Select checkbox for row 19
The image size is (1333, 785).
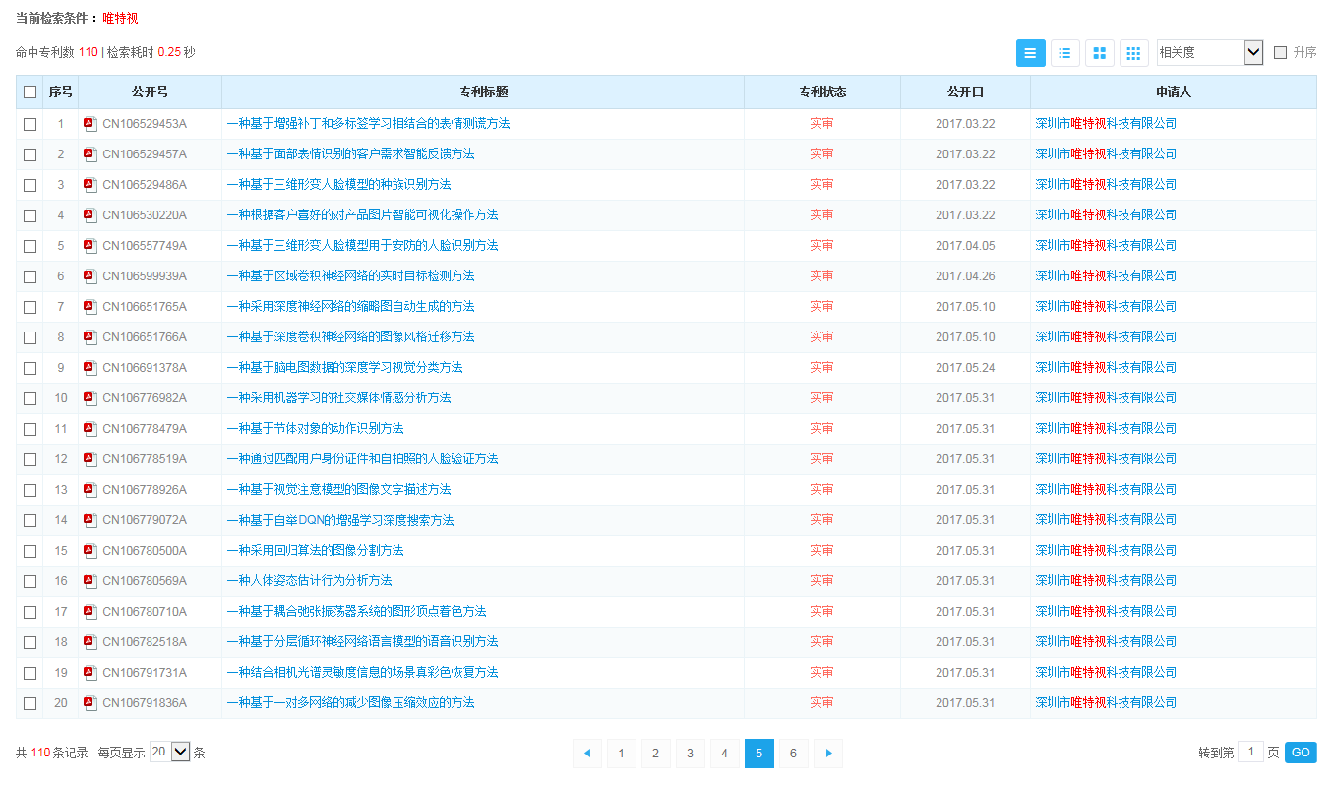30,673
